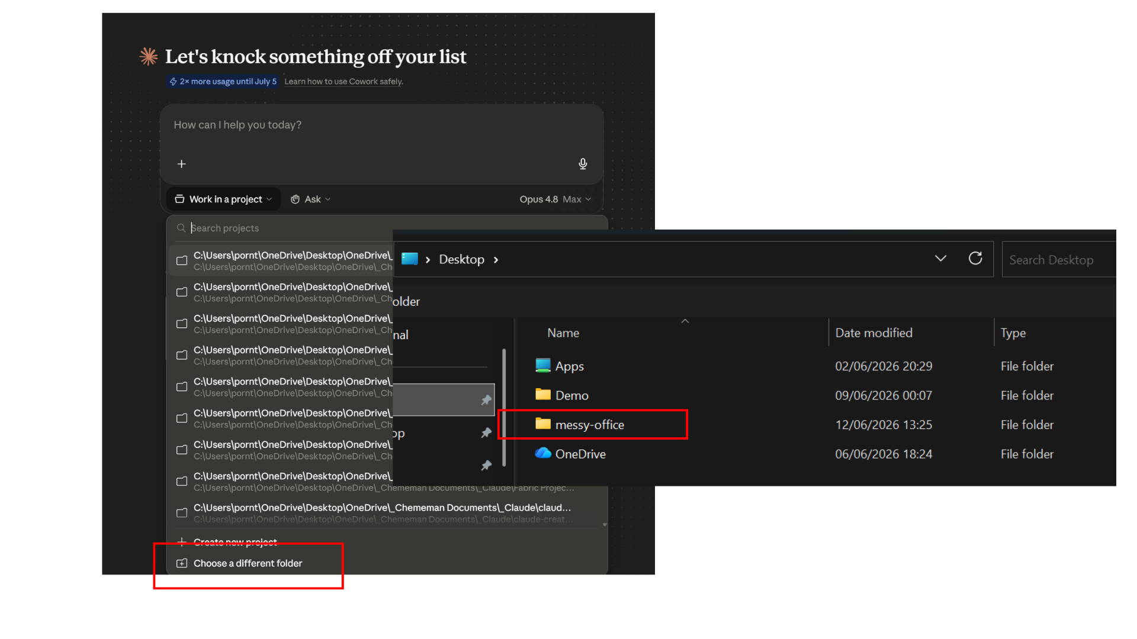Open the Ask mode dropdown
Viewport: 1137px width, 639px height.
(311, 199)
